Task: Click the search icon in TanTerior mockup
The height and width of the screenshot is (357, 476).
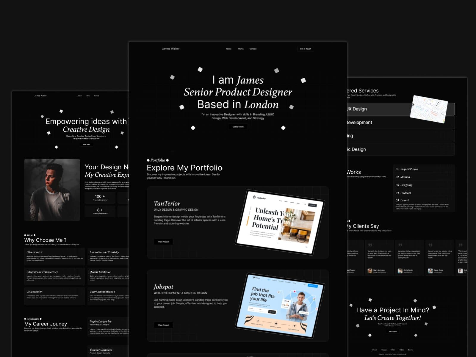Action: pyautogui.click(x=305, y=204)
